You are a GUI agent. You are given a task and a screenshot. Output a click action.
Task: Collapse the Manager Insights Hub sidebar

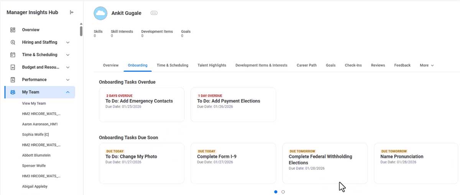(x=72, y=13)
